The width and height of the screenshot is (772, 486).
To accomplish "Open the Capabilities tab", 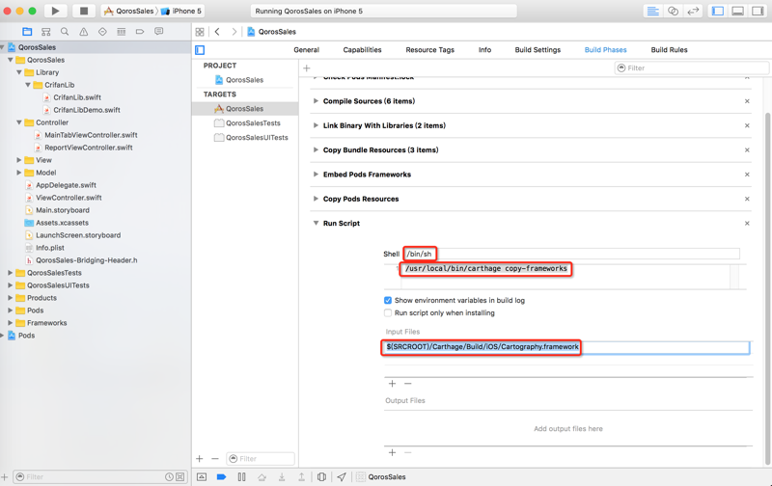I will pyautogui.click(x=362, y=50).
